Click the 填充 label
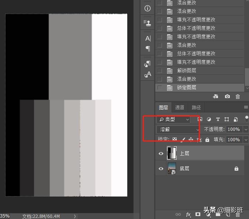The width and height of the screenshot is (249, 219). (x=219, y=139)
